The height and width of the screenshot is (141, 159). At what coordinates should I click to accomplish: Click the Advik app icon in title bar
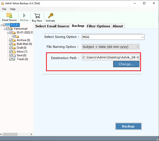[x=2, y=3]
